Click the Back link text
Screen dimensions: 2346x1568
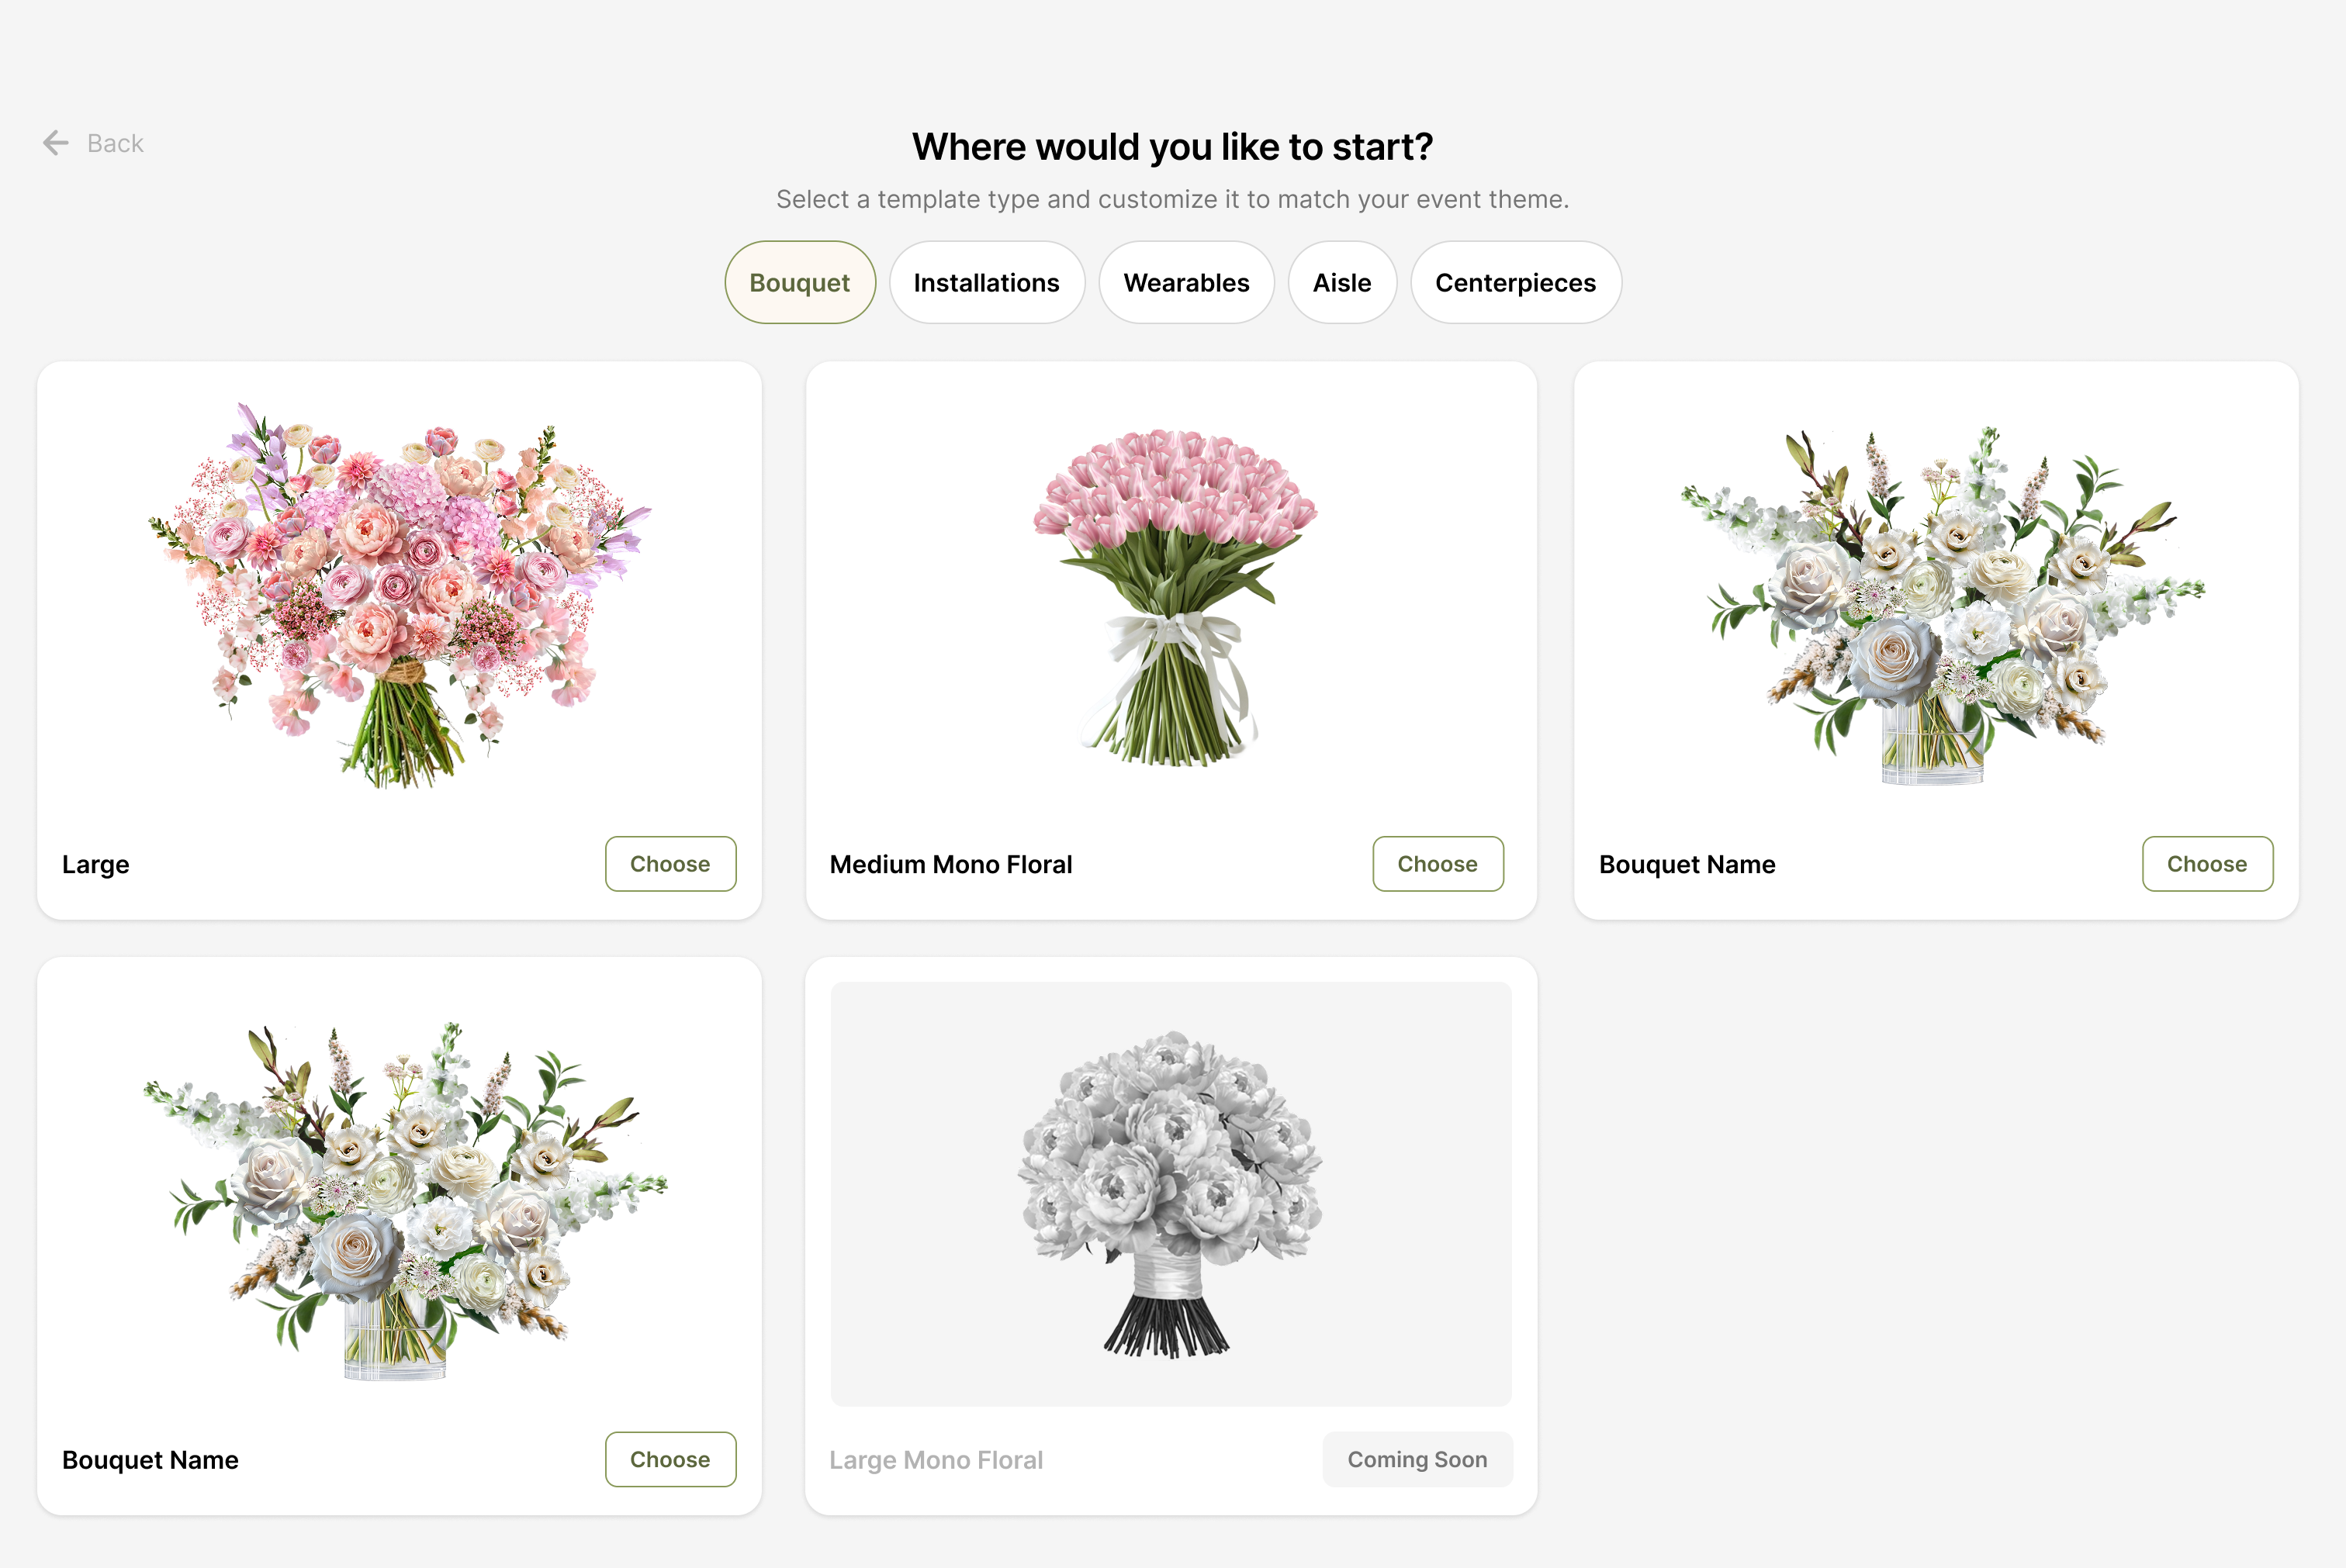click(x=115, y=143)
